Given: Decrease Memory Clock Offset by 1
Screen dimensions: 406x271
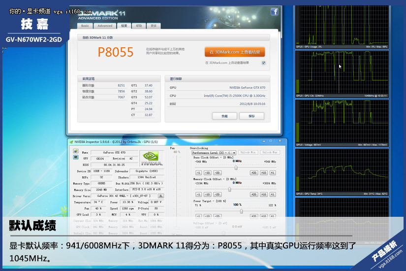Looking at the screenshot, I should (198, 194).
